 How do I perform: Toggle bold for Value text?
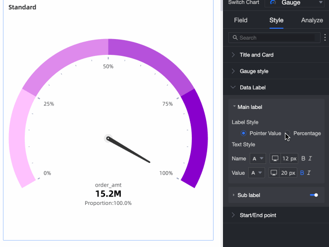(302, 173)
